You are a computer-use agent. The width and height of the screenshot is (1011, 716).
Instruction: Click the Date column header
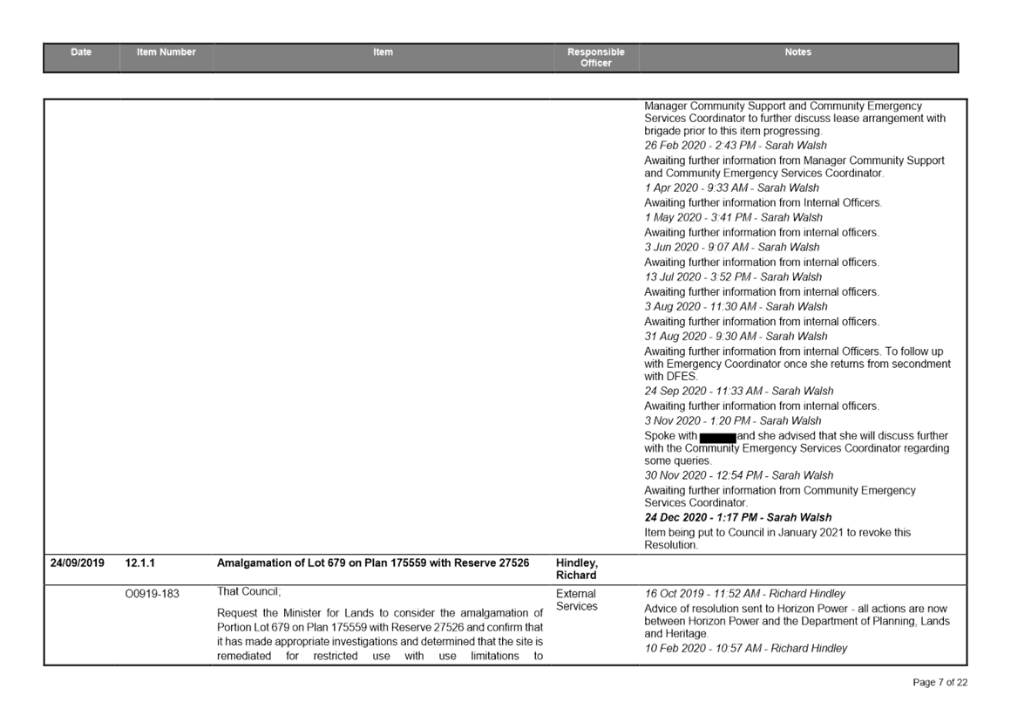pos(81,58)
